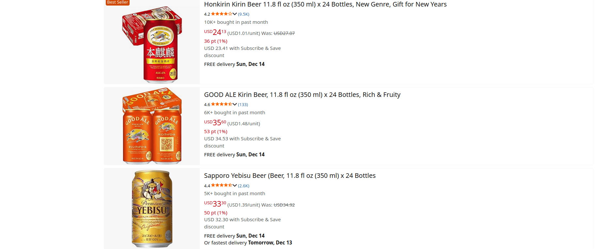599x249 pixels.
Task: Expand the GOOD ALE rating breakdown chevron
Action: coord(235,104)
